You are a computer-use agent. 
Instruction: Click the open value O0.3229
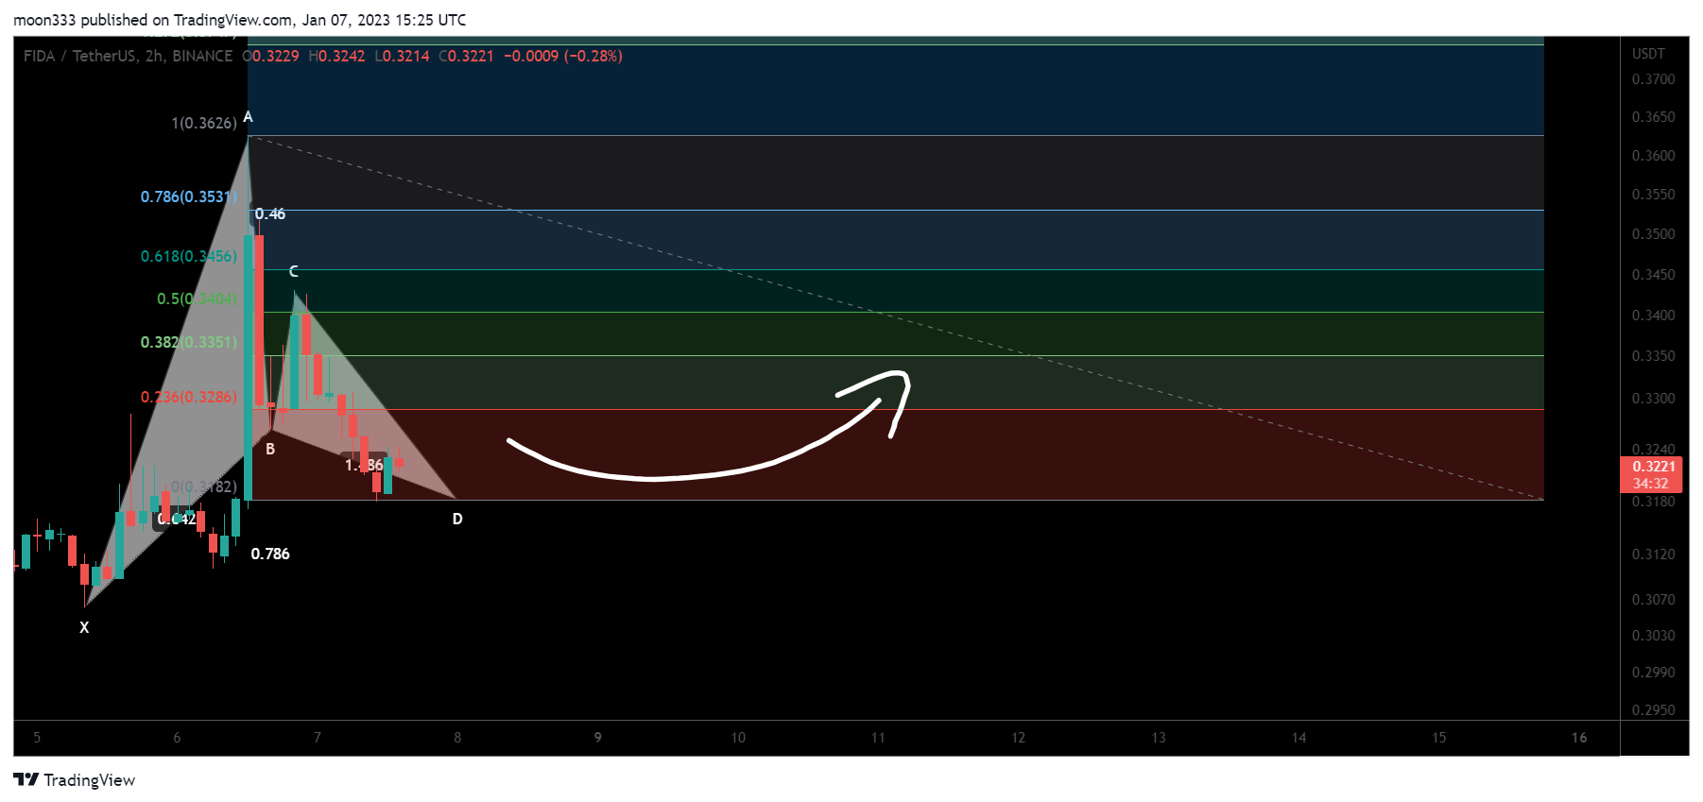270,56
